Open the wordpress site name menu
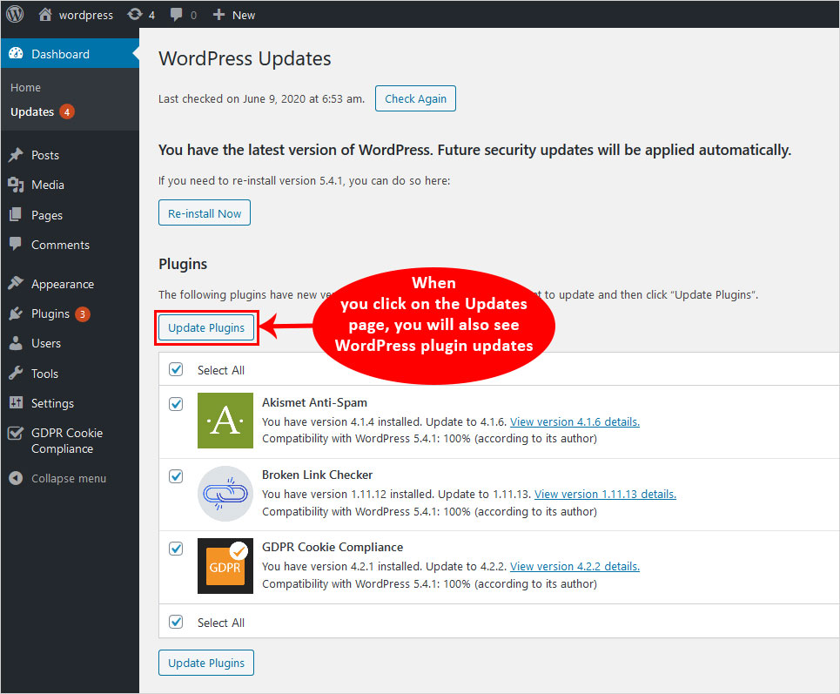The height and width of the screenshot is (694, 840). (x=76, y=15)
